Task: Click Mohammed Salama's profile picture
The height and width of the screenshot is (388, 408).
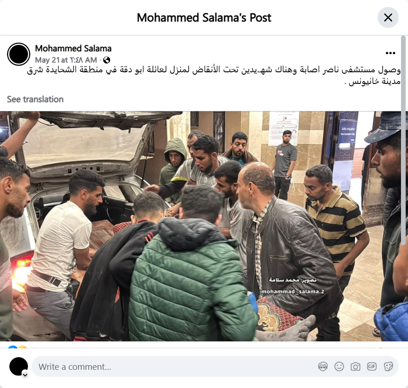Action: (x=19, y=54)
